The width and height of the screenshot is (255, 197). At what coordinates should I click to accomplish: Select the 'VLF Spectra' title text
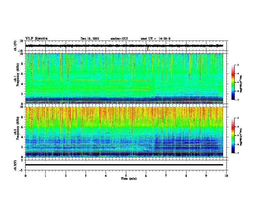[x=36, y=39]
